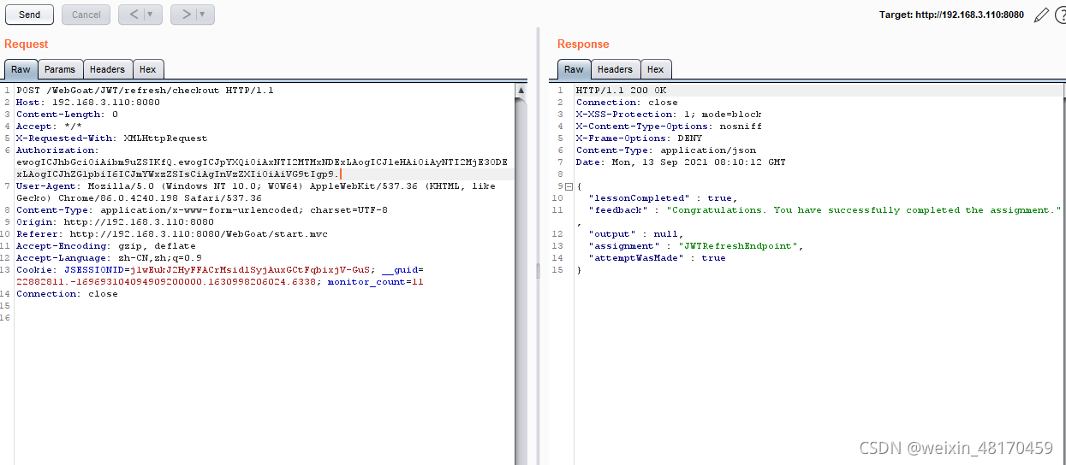Select the Raw tab in the Response panel
1066x465 pixels.
pyautogui.click(x=574, y=70)
